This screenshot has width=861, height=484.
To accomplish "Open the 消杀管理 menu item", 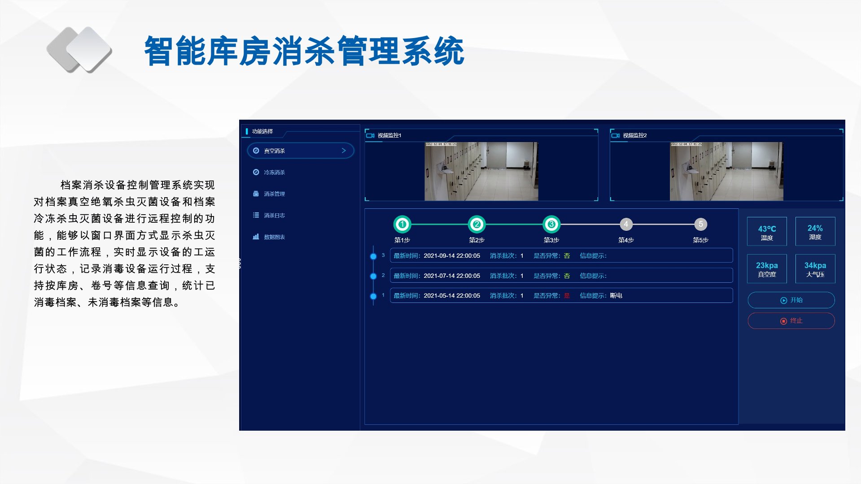I will pyautogui.click(x=274, y=194).
